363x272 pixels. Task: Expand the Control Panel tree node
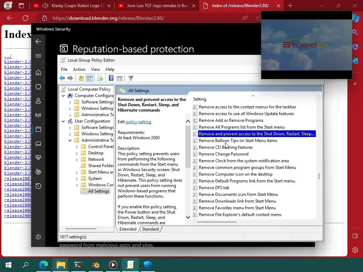(x=77, y=147)
